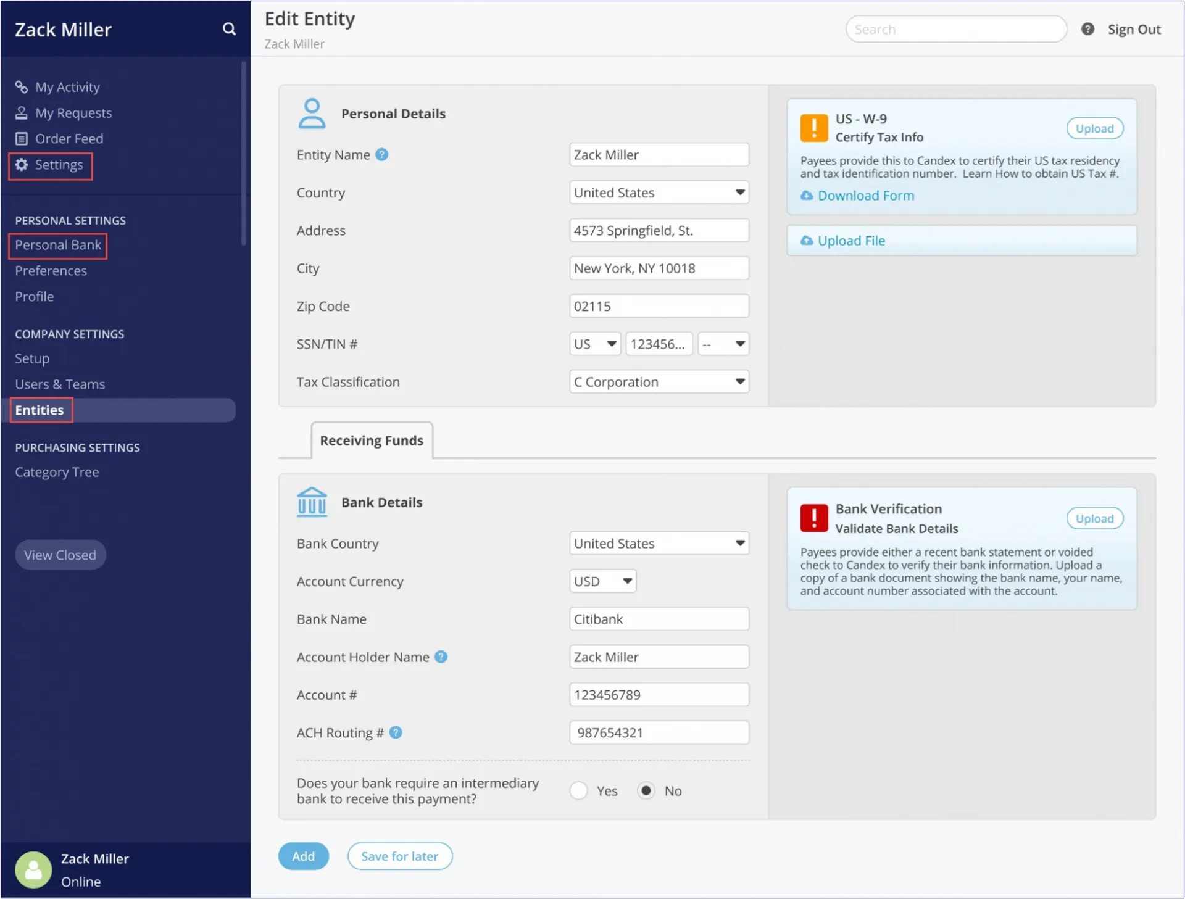
Task: Click Upload button on W-9 card
Action: click(1094, 128)
